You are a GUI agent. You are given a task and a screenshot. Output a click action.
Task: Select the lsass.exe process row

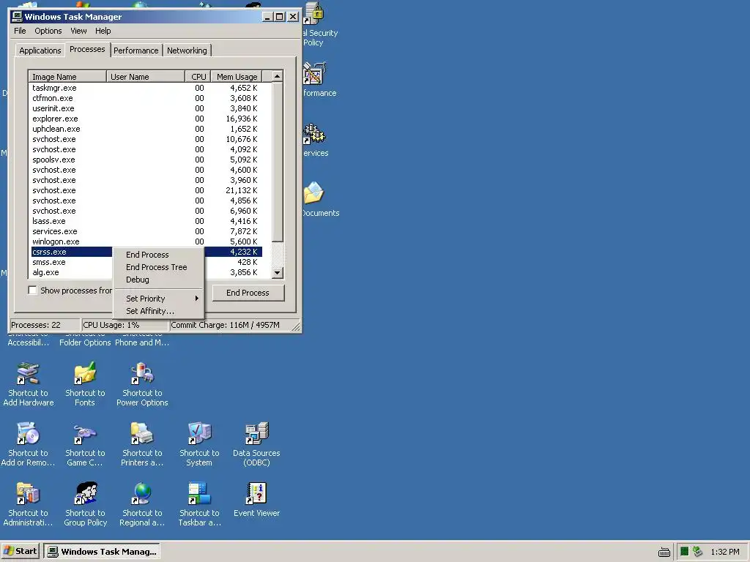(146, 221)
